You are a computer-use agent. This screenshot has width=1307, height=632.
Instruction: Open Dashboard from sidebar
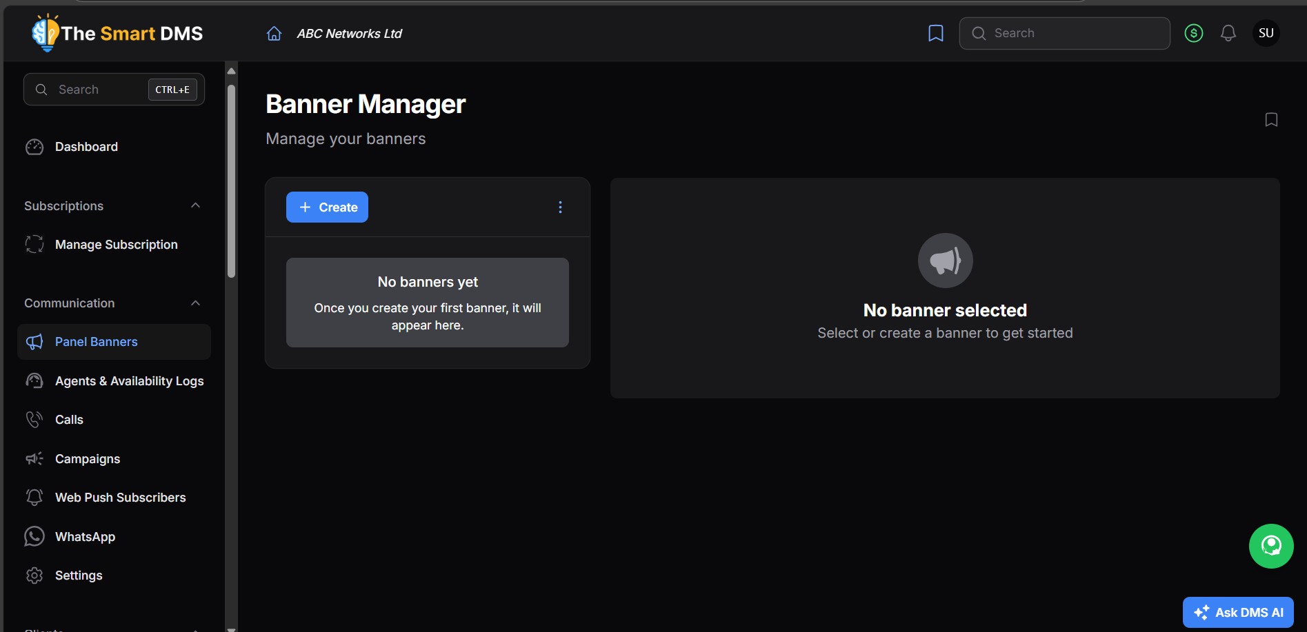pos(86,147)
